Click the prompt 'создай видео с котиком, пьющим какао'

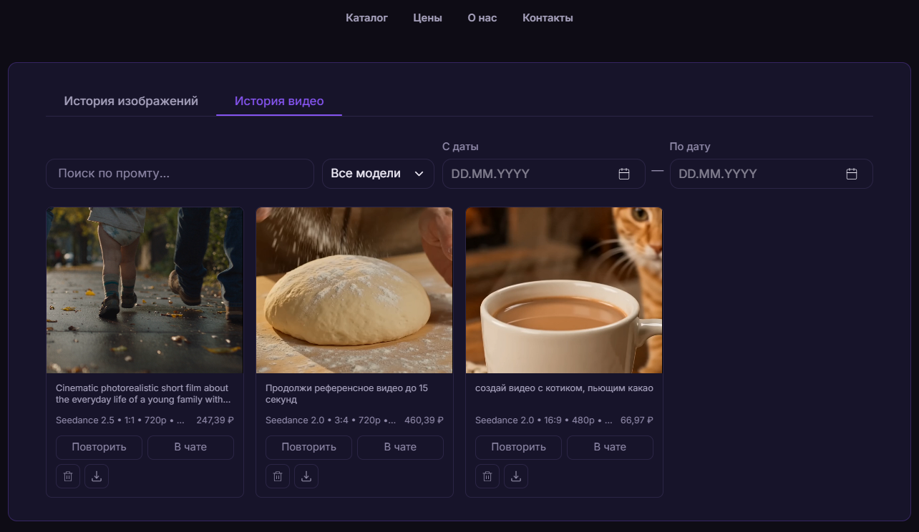564,388
